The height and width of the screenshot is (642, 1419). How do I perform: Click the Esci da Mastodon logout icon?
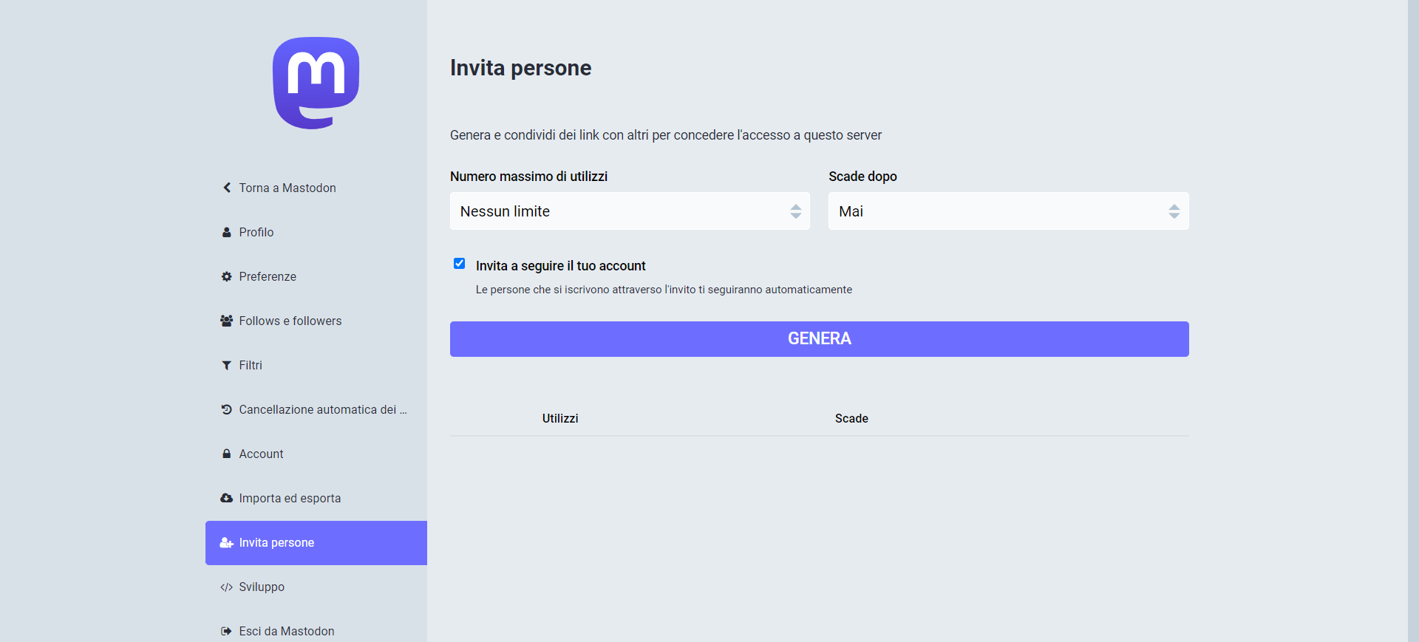[227, 632]
